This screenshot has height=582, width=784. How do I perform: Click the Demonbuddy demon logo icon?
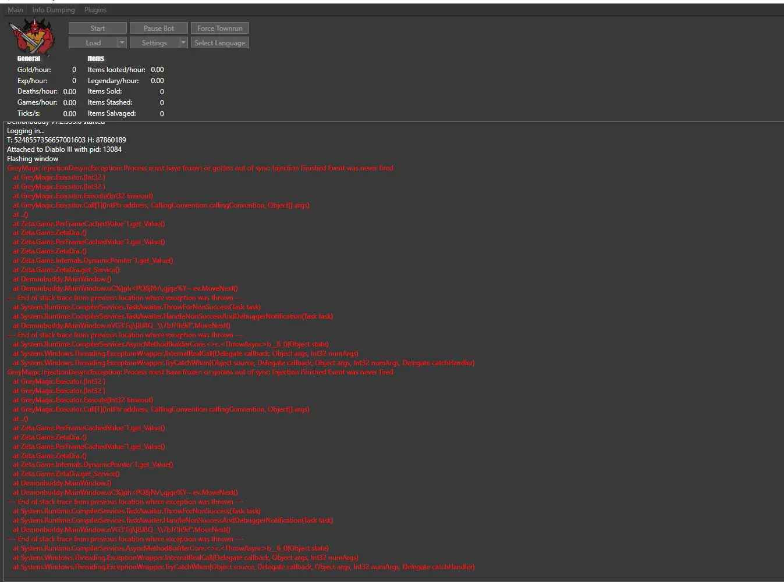point(33,36)
